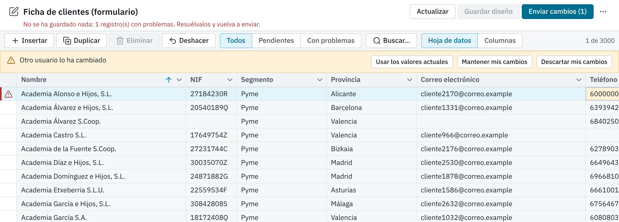The image size is (619, 222).
Task: Refresh data with Actualizar
Action: (432, 12)
